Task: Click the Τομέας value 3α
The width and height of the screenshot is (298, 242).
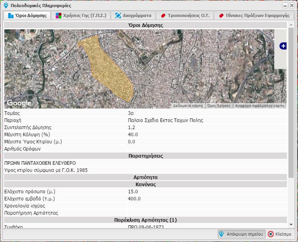Action: click(x=131, y=113)
